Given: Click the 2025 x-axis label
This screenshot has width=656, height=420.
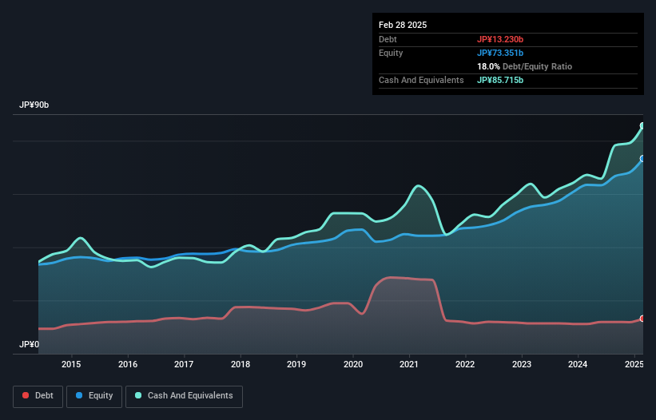Looking at the screenshot, I should [634, 364].
